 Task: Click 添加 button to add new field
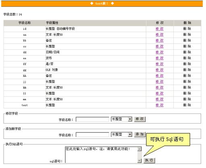[140, 134]
